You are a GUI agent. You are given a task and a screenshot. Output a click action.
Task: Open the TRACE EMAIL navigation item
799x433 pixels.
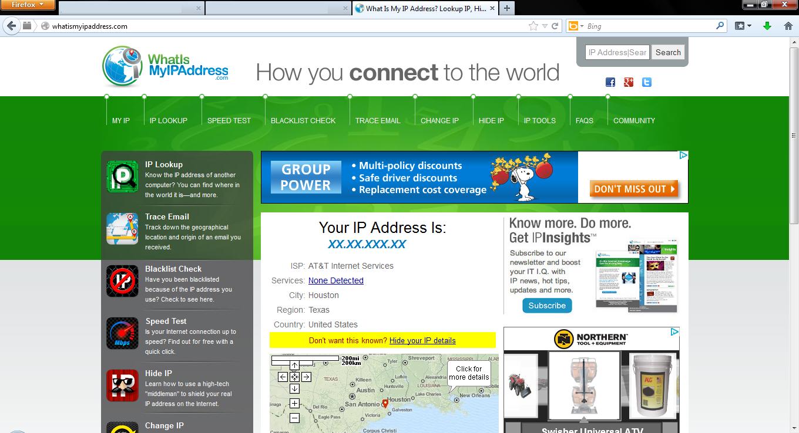point(378,120)
